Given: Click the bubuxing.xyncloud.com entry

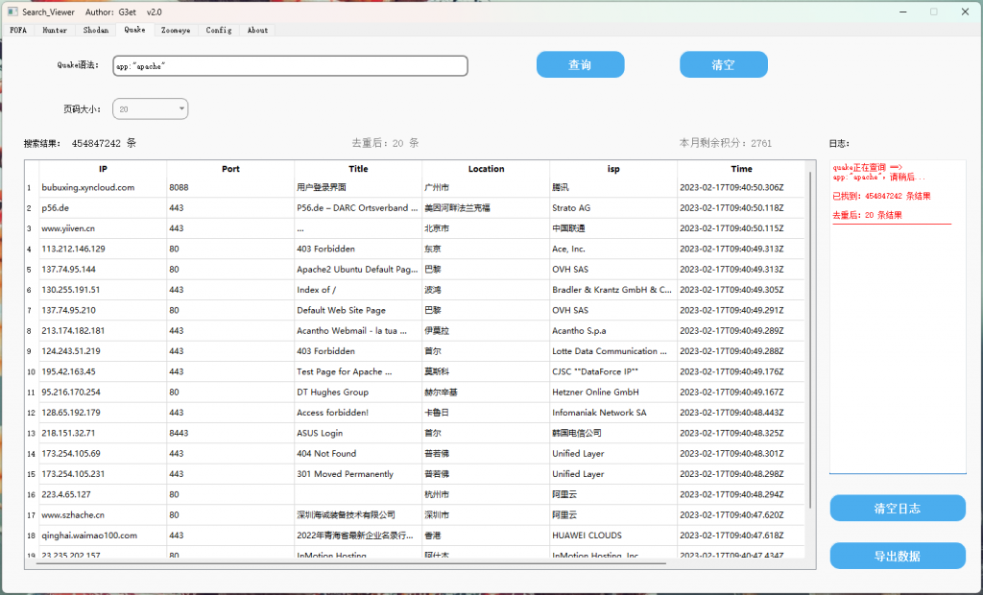Looking at the screenshot, I should click(89, 187).
